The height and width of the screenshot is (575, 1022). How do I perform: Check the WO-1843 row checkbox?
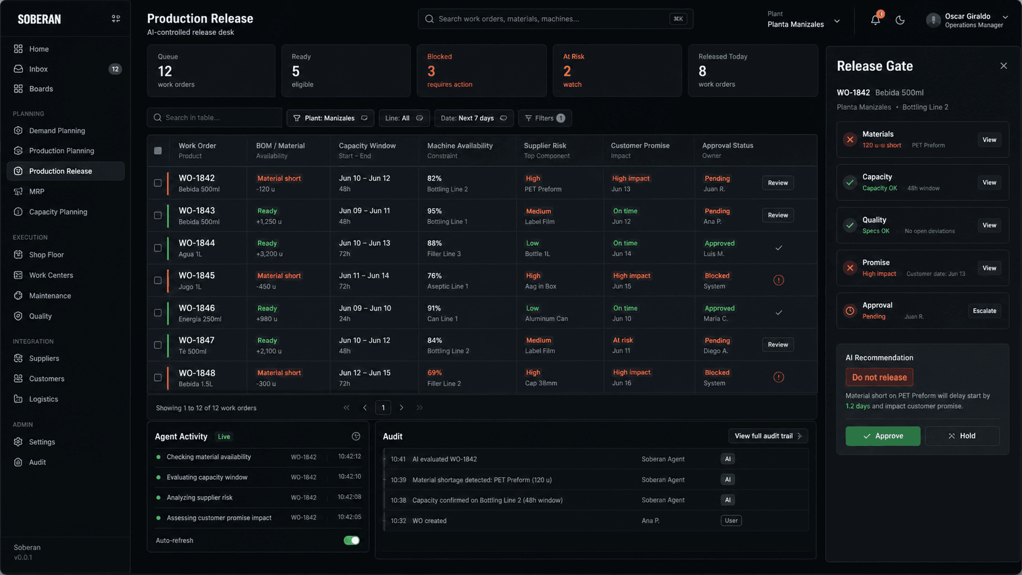[158, 215]
